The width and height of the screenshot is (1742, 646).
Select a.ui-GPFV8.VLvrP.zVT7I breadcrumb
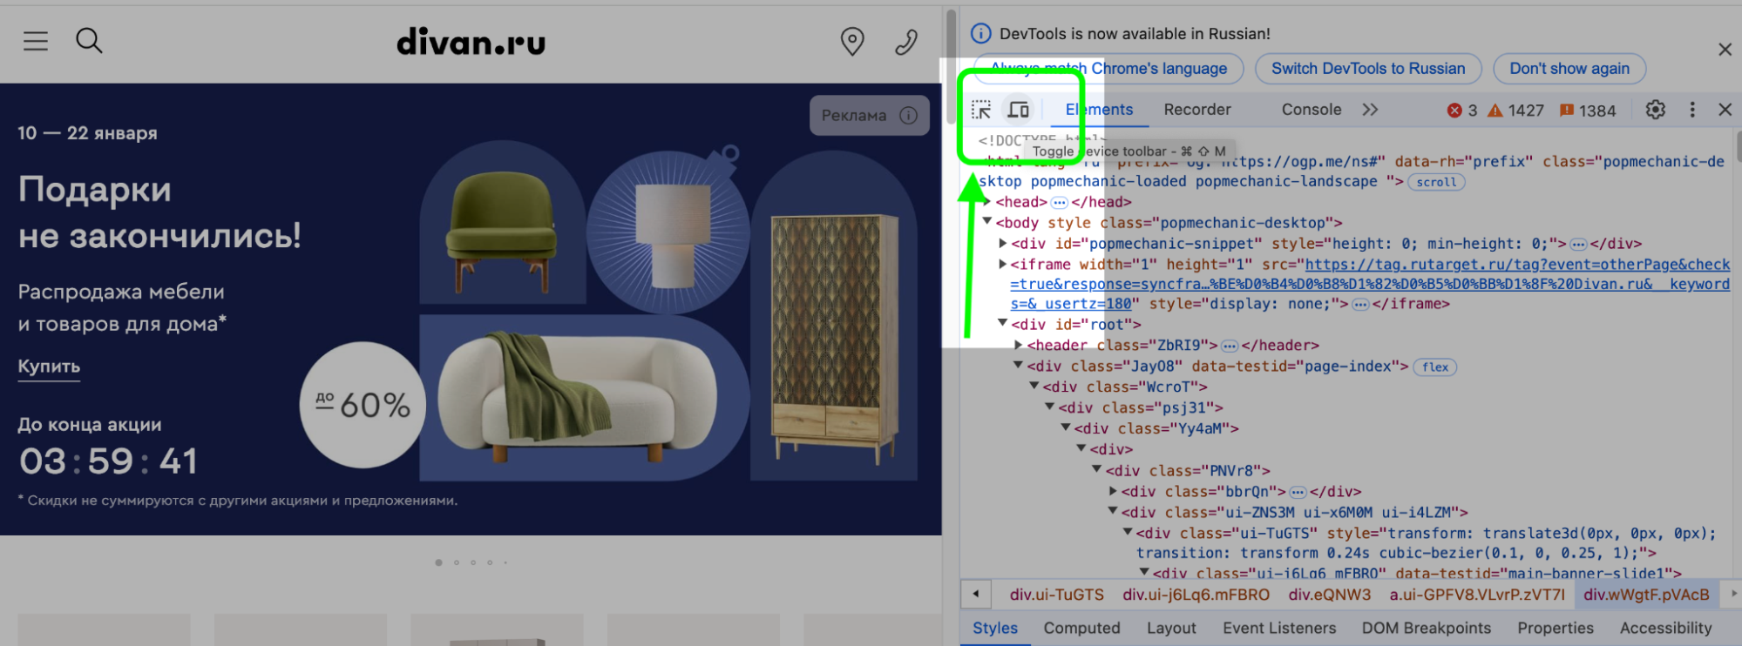[1477, 596]
